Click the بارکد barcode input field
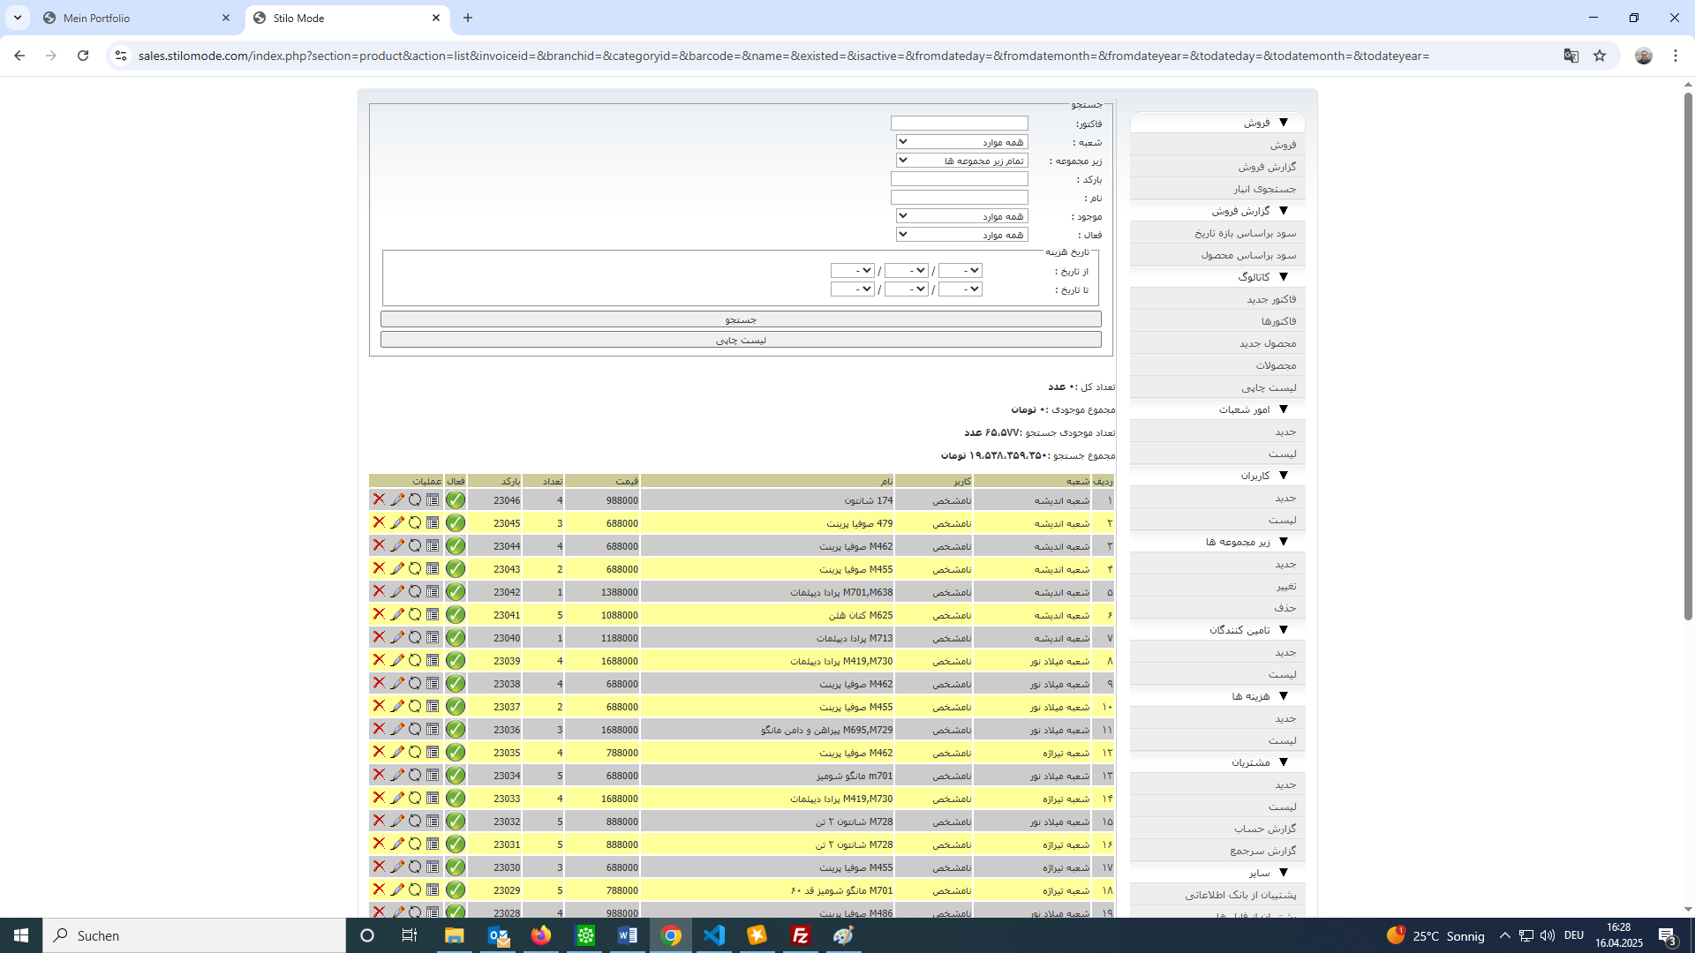The image size is (1695, 953). pyautogui.click(x=959, y=179)
